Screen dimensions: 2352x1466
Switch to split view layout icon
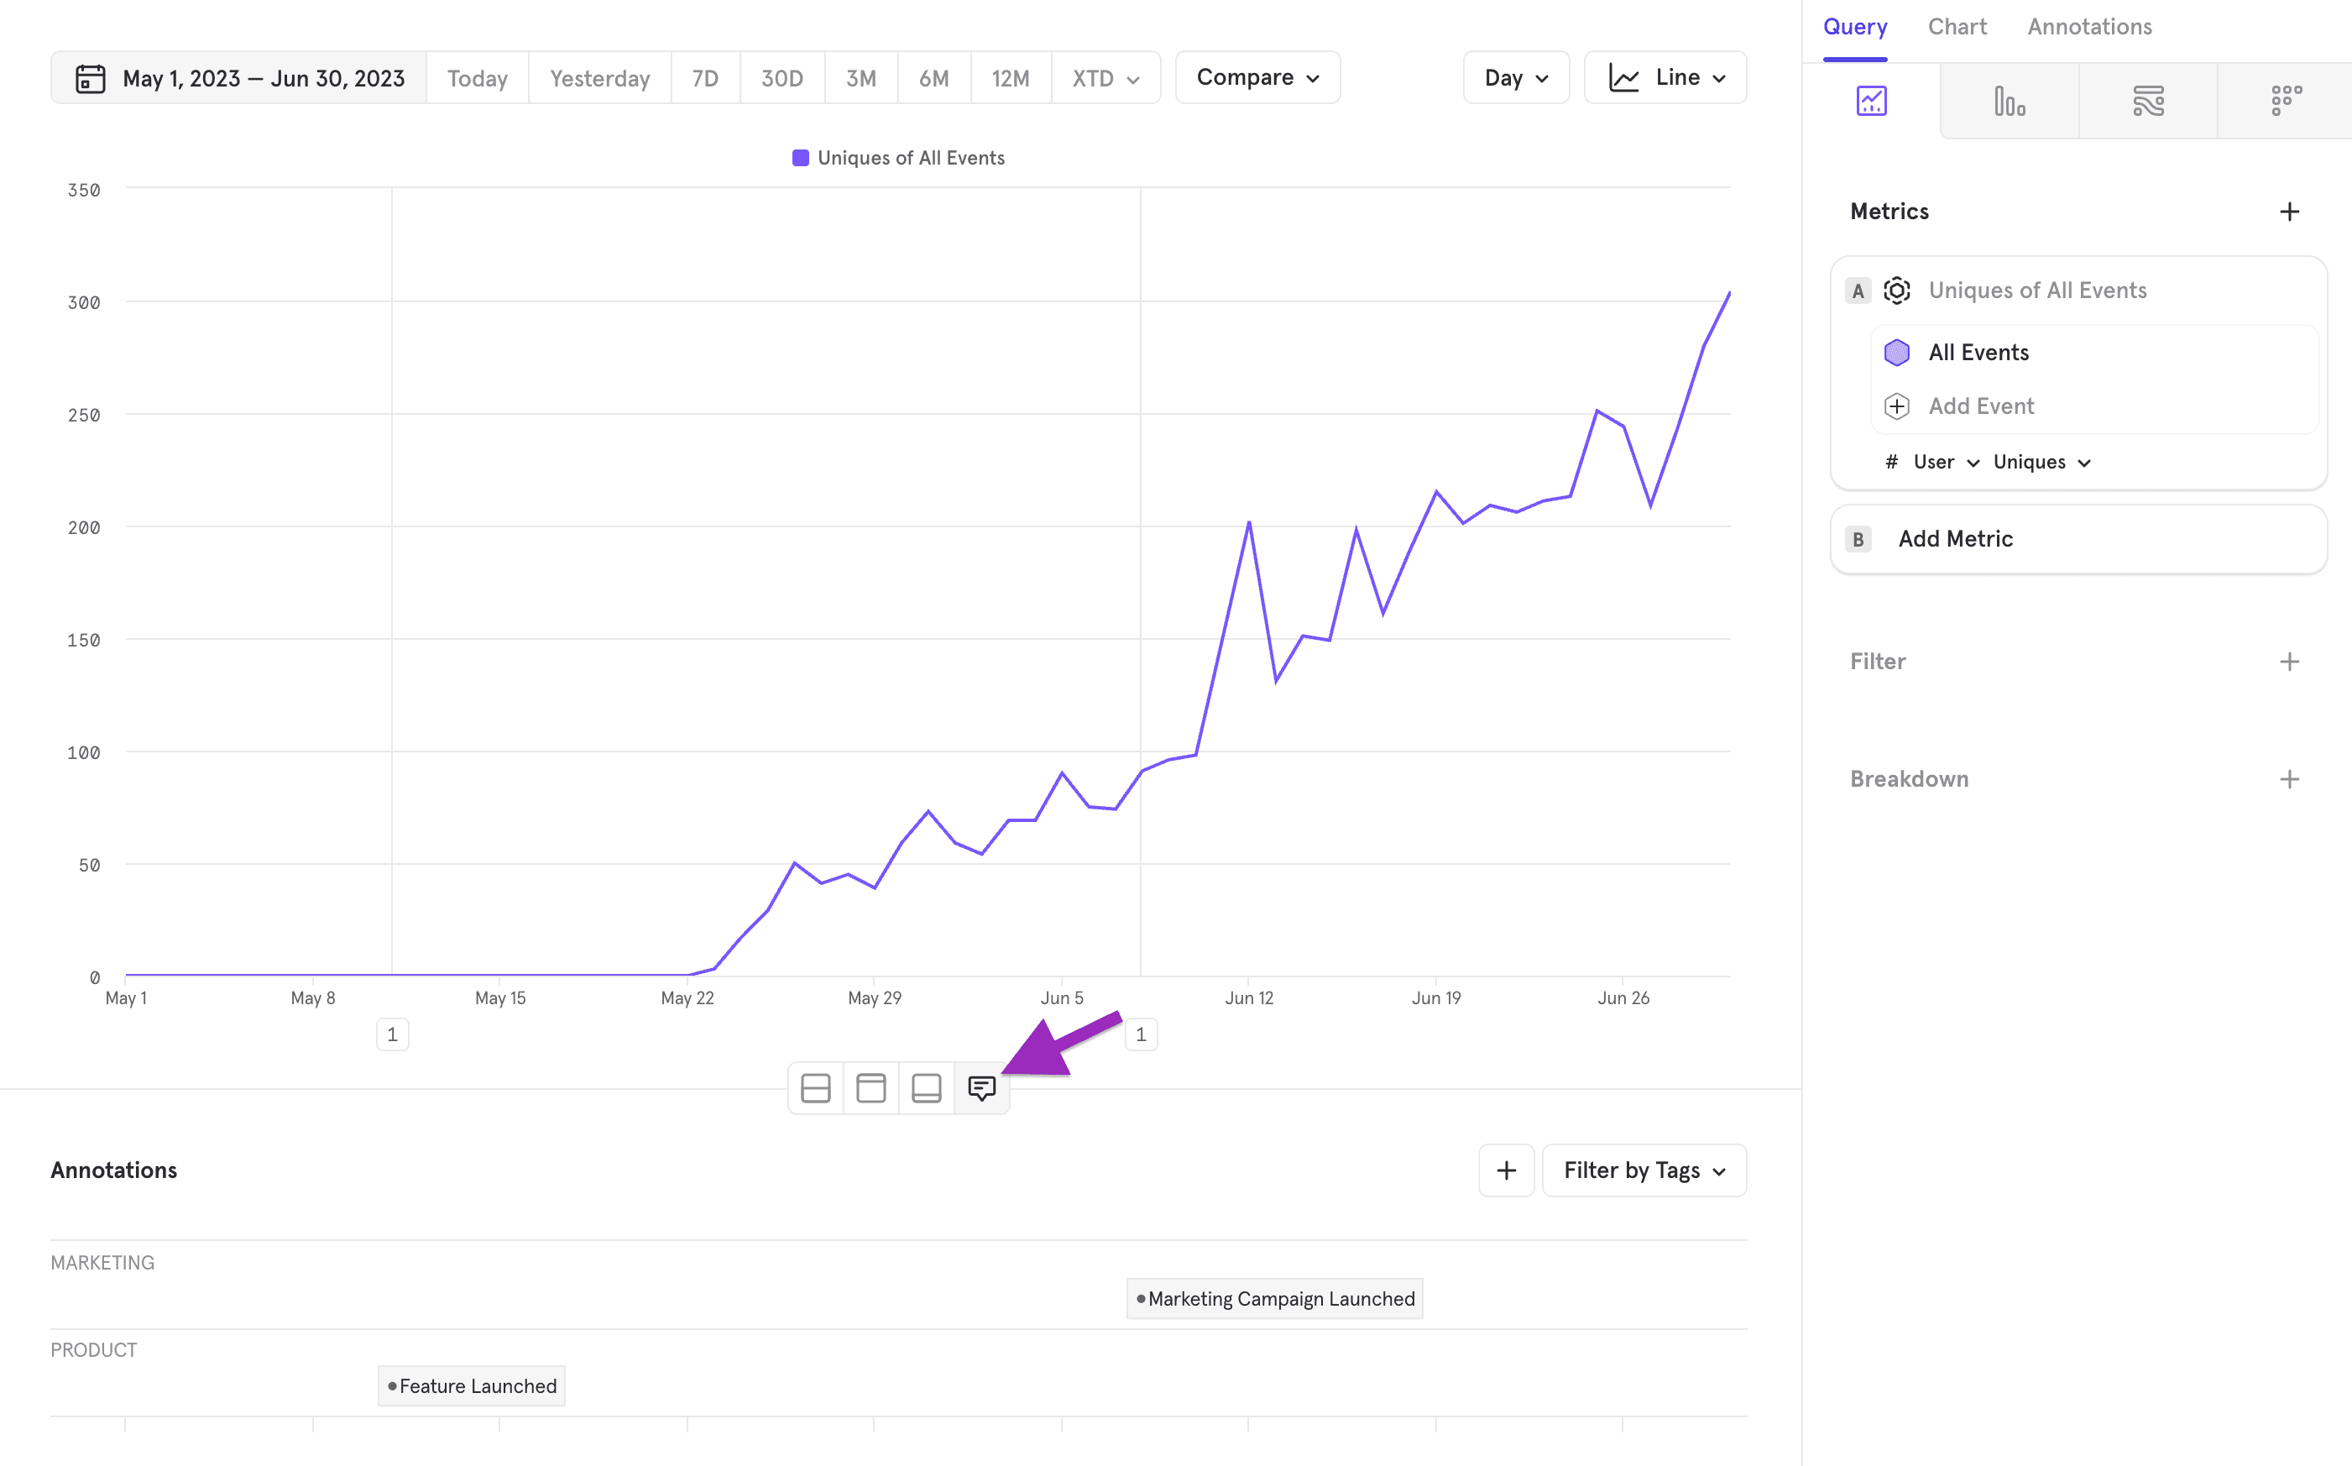point(815,1088)
